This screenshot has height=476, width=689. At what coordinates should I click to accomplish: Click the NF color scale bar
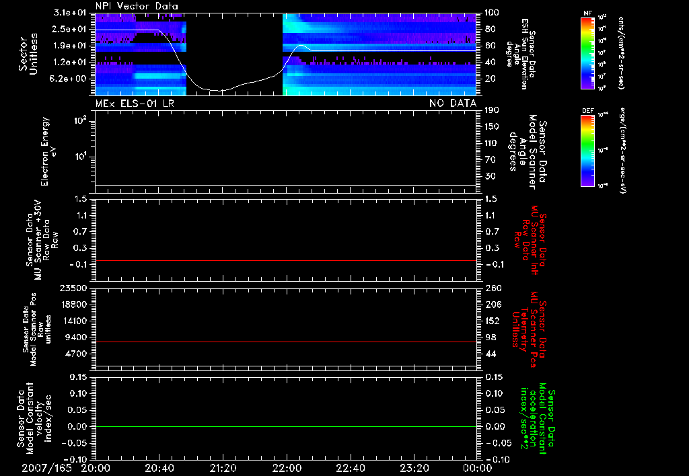point(587,54)
